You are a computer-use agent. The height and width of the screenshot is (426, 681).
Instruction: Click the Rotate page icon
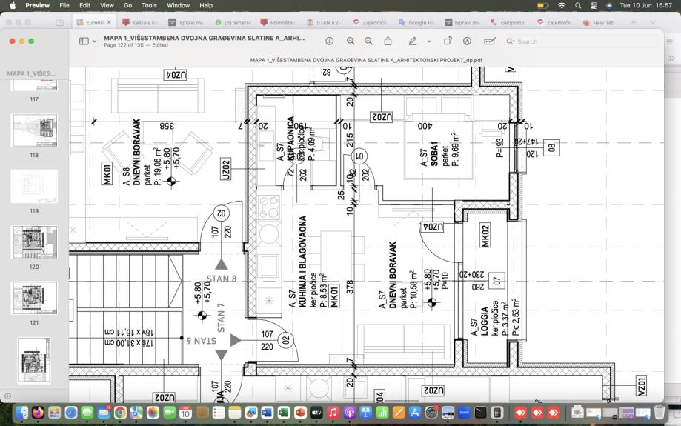pyautogui.click(x=448, y=41)
